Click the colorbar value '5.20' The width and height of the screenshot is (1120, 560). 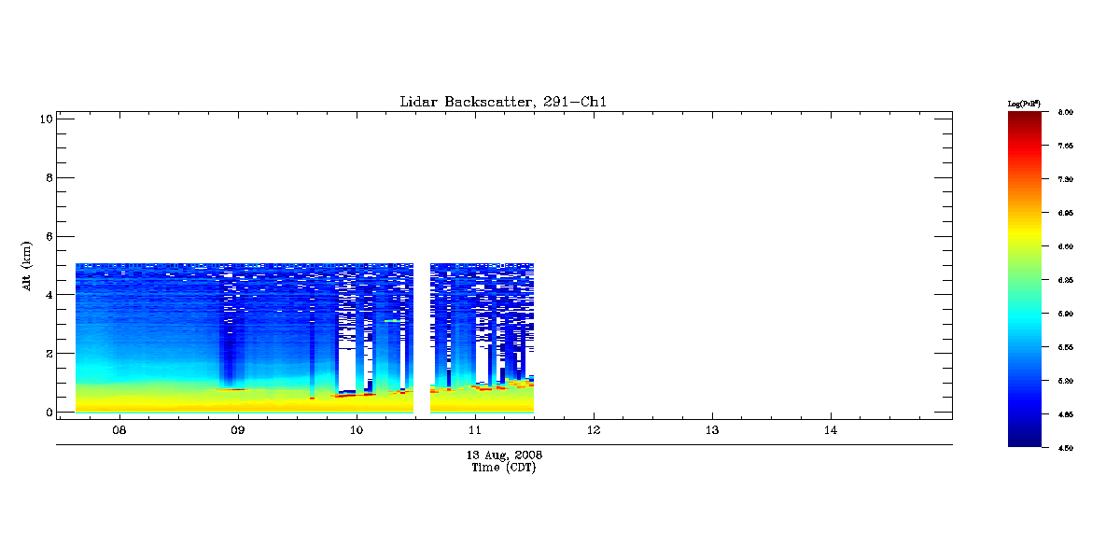pos(1067,381)
